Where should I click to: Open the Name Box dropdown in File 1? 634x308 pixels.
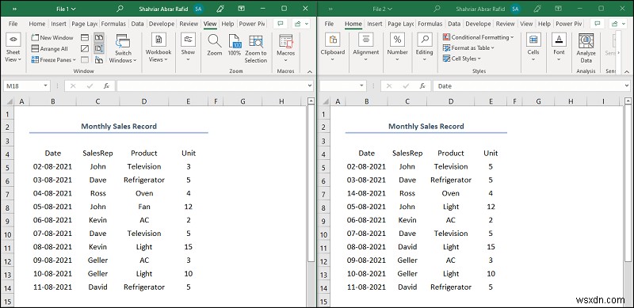[45, 86]
